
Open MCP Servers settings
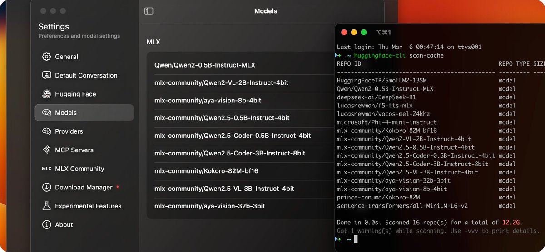point(84,150)
